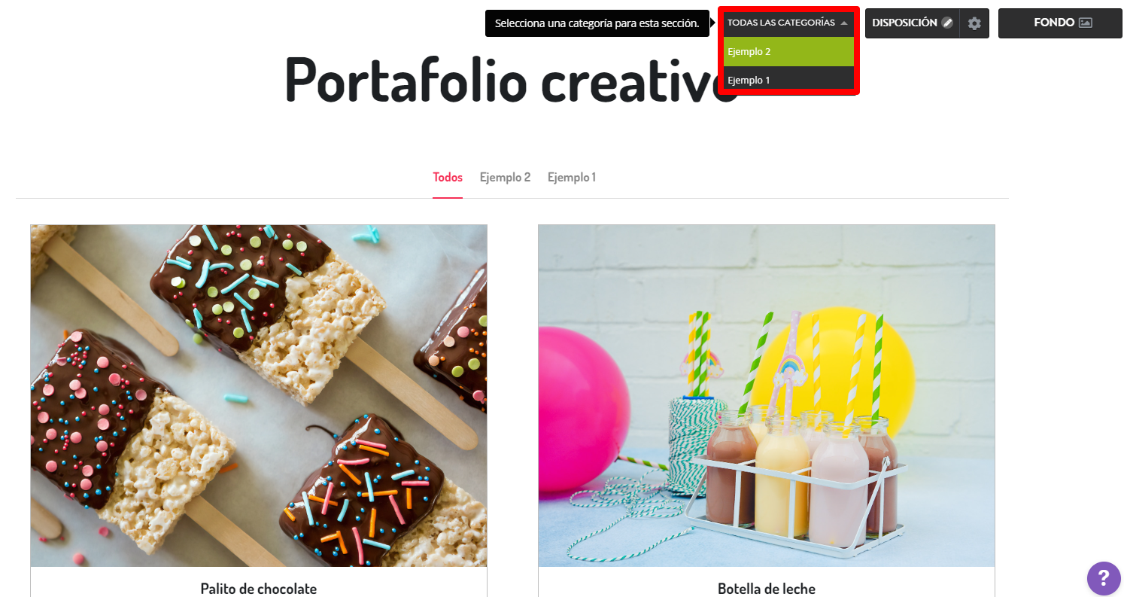1124x597 pixels.
Task: Open the Disposición layout button
Action: [912, 23]
